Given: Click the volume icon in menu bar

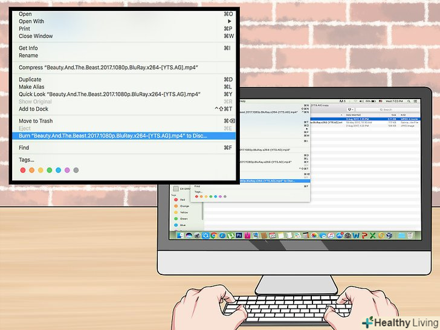Looking at the screenshot, I should (x=361, y=102).
